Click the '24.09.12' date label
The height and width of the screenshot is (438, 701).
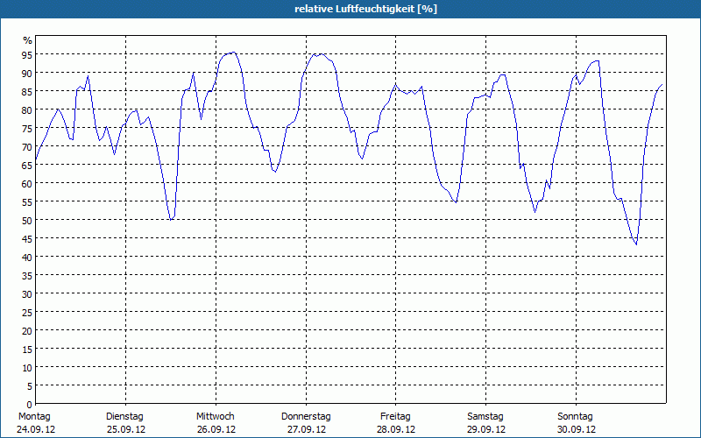click(x=36, y=429)
